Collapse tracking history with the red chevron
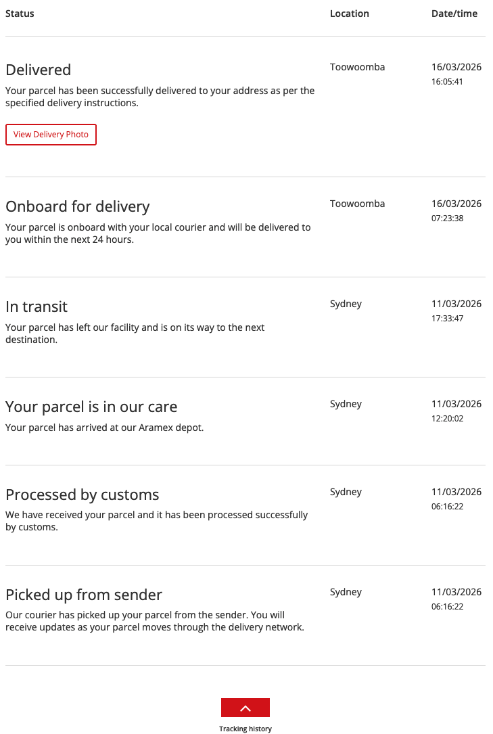This screenshot has height=734, width=493. (x=245, y=708)
